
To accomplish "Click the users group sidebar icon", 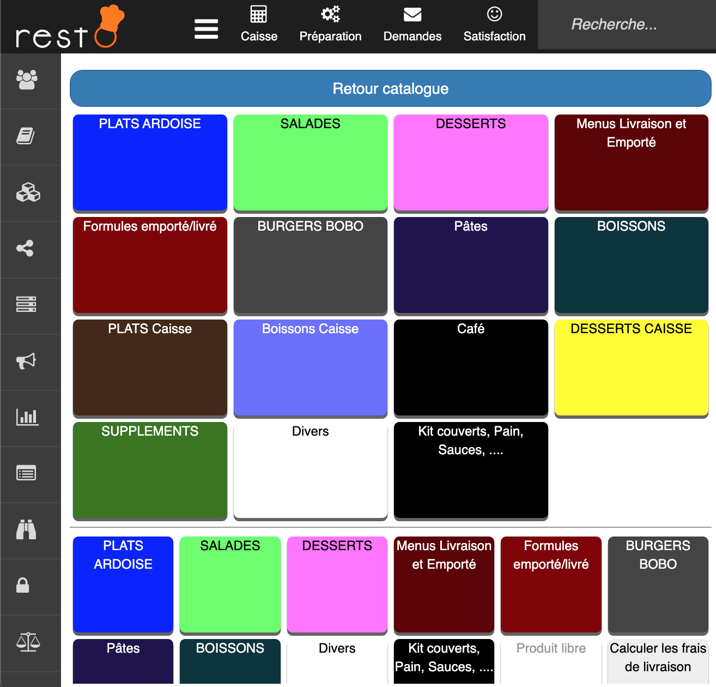I will coord(27,80).
